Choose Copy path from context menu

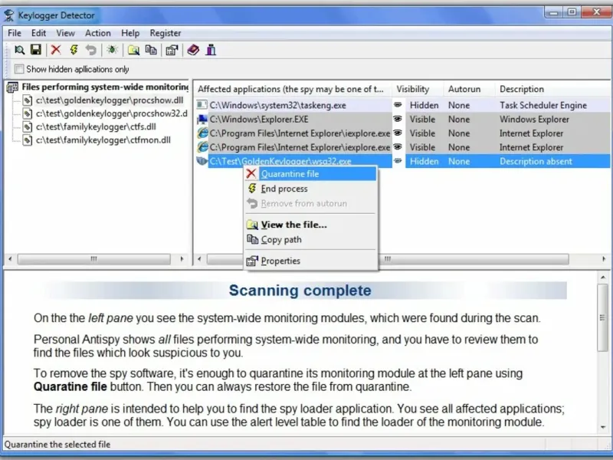pyautogui.click(x=311, y=239)
